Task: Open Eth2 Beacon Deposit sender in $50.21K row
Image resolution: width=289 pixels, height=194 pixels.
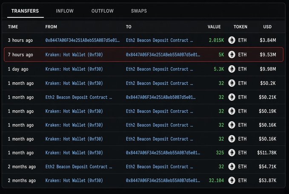Action: coord(79,97)
